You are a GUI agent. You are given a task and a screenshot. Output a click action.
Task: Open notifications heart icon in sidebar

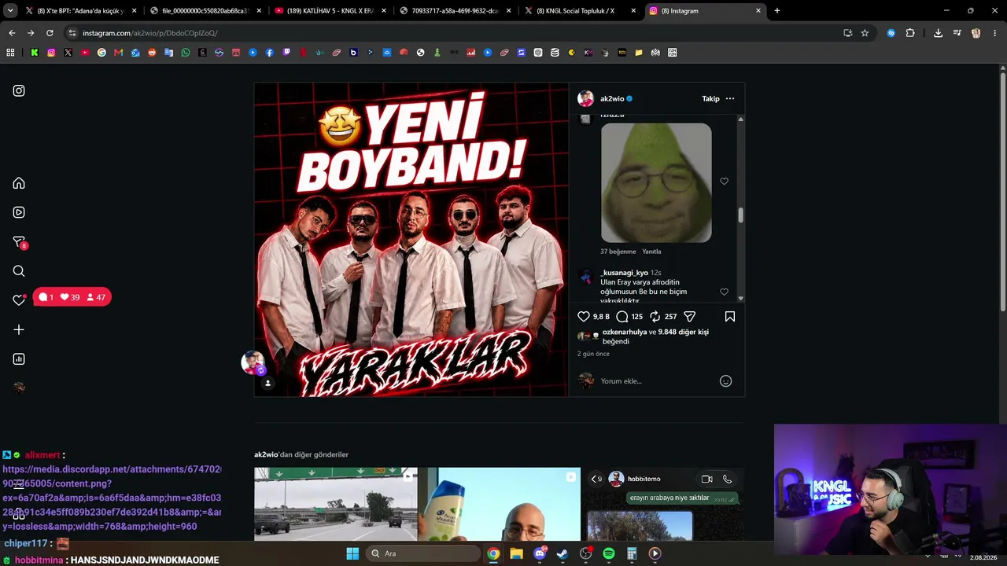(19, 300)
